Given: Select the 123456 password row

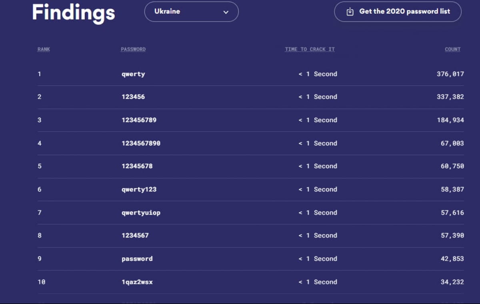Looking at the screenshot, I should pyautogui.click(x=133, y=97).
